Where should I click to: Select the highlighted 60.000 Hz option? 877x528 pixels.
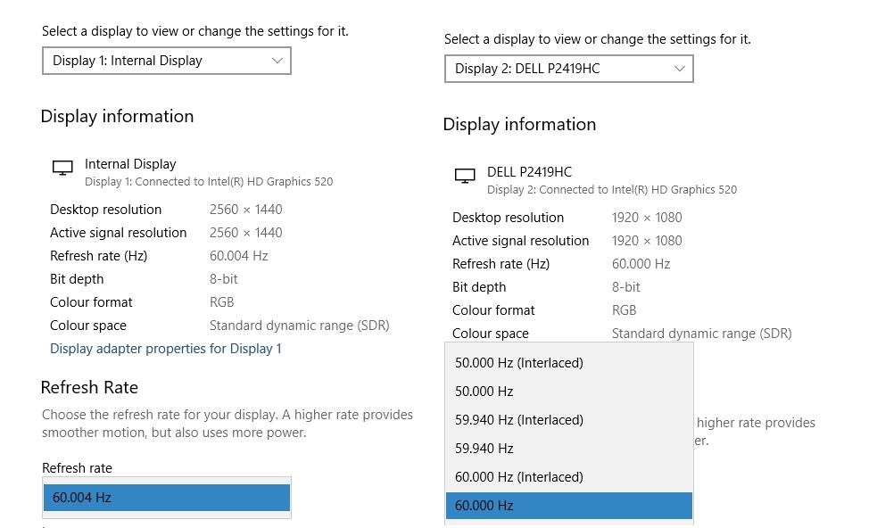click(x=569, y=506)
